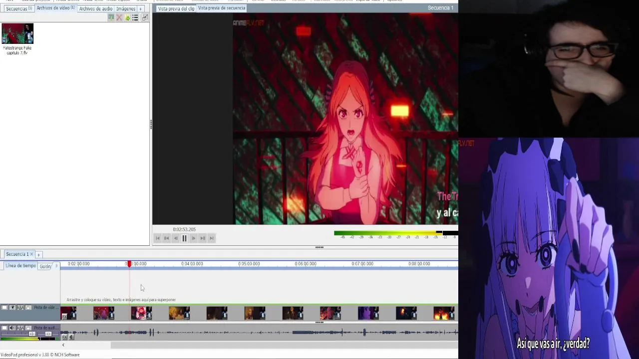Go to next clip edit point
Image resolution: width=639 pixels, height=359 pixels.
[x=202, y=238]
